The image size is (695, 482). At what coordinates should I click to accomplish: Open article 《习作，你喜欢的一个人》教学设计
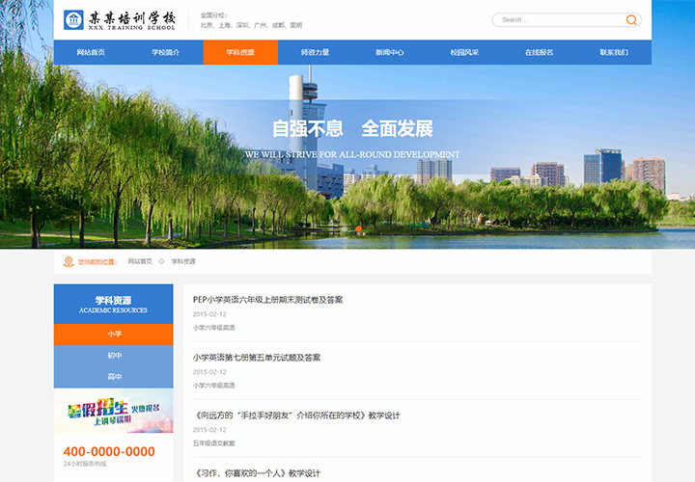(257, 473)
